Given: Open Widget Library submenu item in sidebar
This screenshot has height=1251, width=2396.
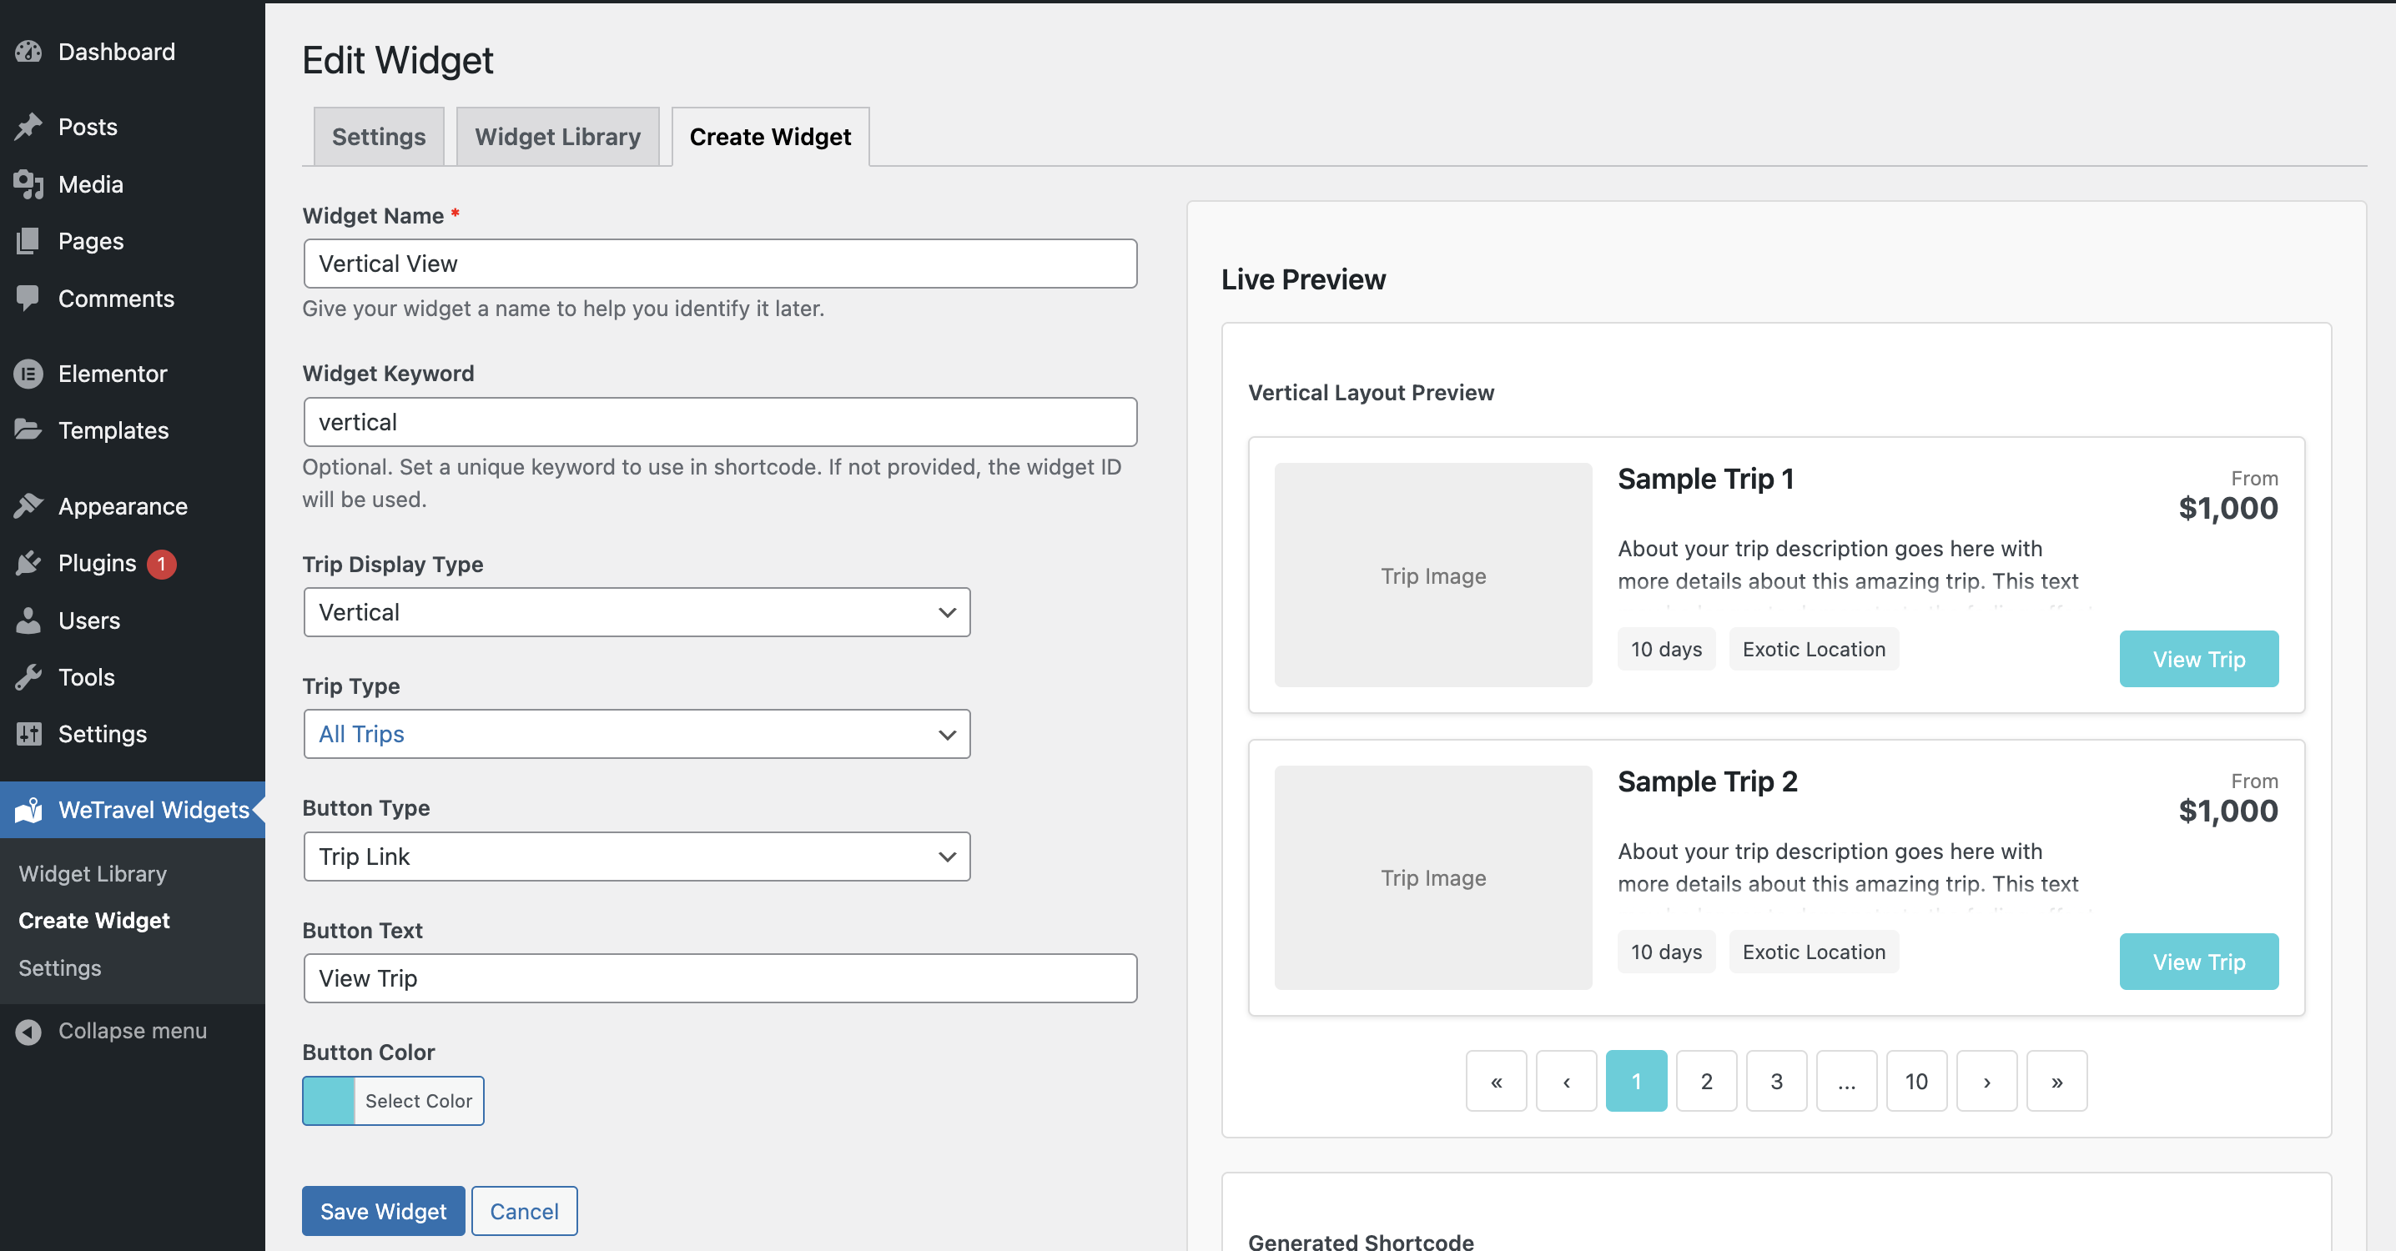Looking at the screenshot, I should (93, 873).
